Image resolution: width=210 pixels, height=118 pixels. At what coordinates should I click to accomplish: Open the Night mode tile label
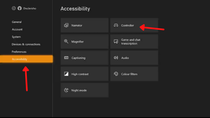tap(79, 90)
